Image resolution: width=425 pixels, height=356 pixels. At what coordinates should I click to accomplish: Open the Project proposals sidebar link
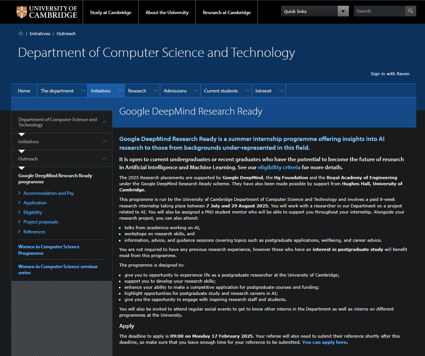41,222
